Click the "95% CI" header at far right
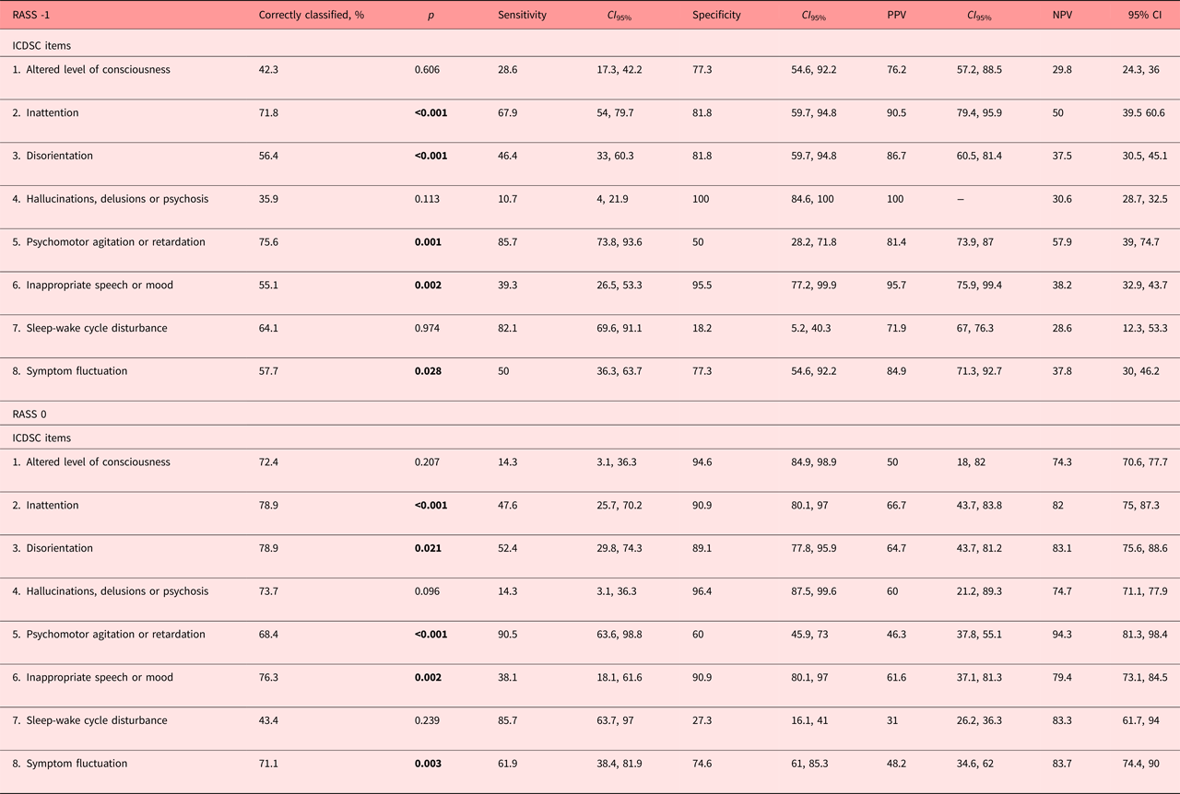Screen dimensions: 1180x794 (x=1144, y=16)
